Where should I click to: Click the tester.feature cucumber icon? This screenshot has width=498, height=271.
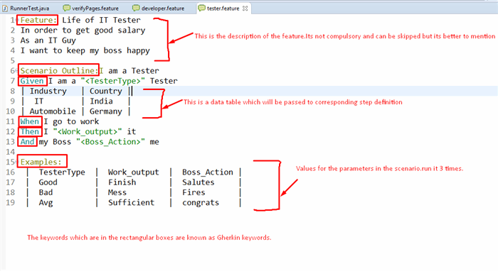201,9
